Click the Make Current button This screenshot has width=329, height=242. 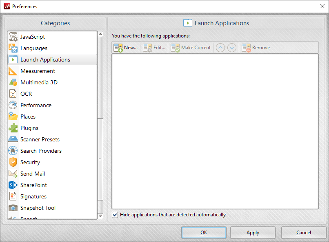[x=191, y=48]
